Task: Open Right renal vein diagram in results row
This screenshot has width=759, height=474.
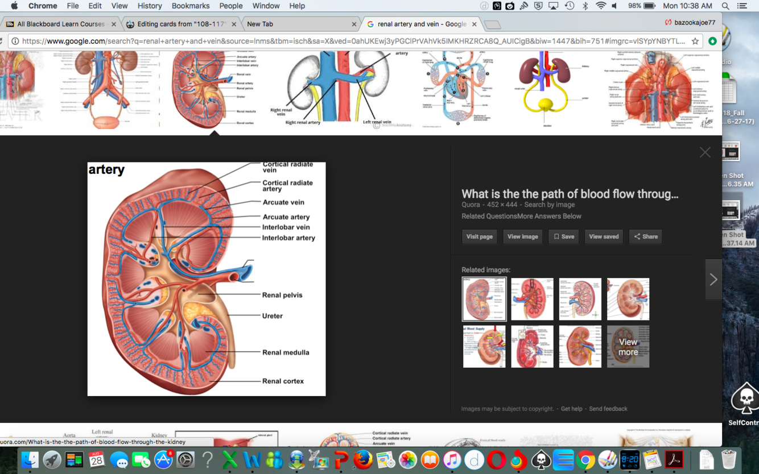Action: (339, 90)
